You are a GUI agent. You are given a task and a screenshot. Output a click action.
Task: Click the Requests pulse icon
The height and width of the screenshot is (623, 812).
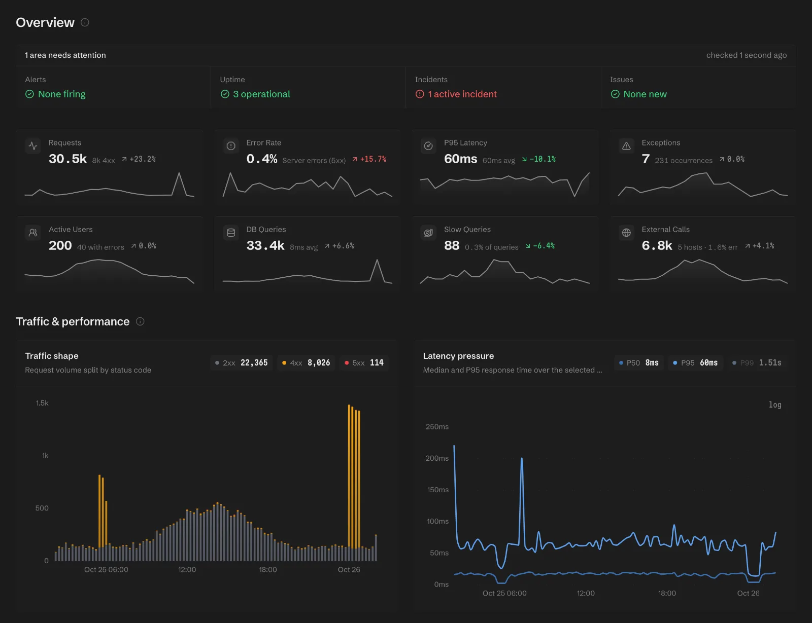(33, 146)
